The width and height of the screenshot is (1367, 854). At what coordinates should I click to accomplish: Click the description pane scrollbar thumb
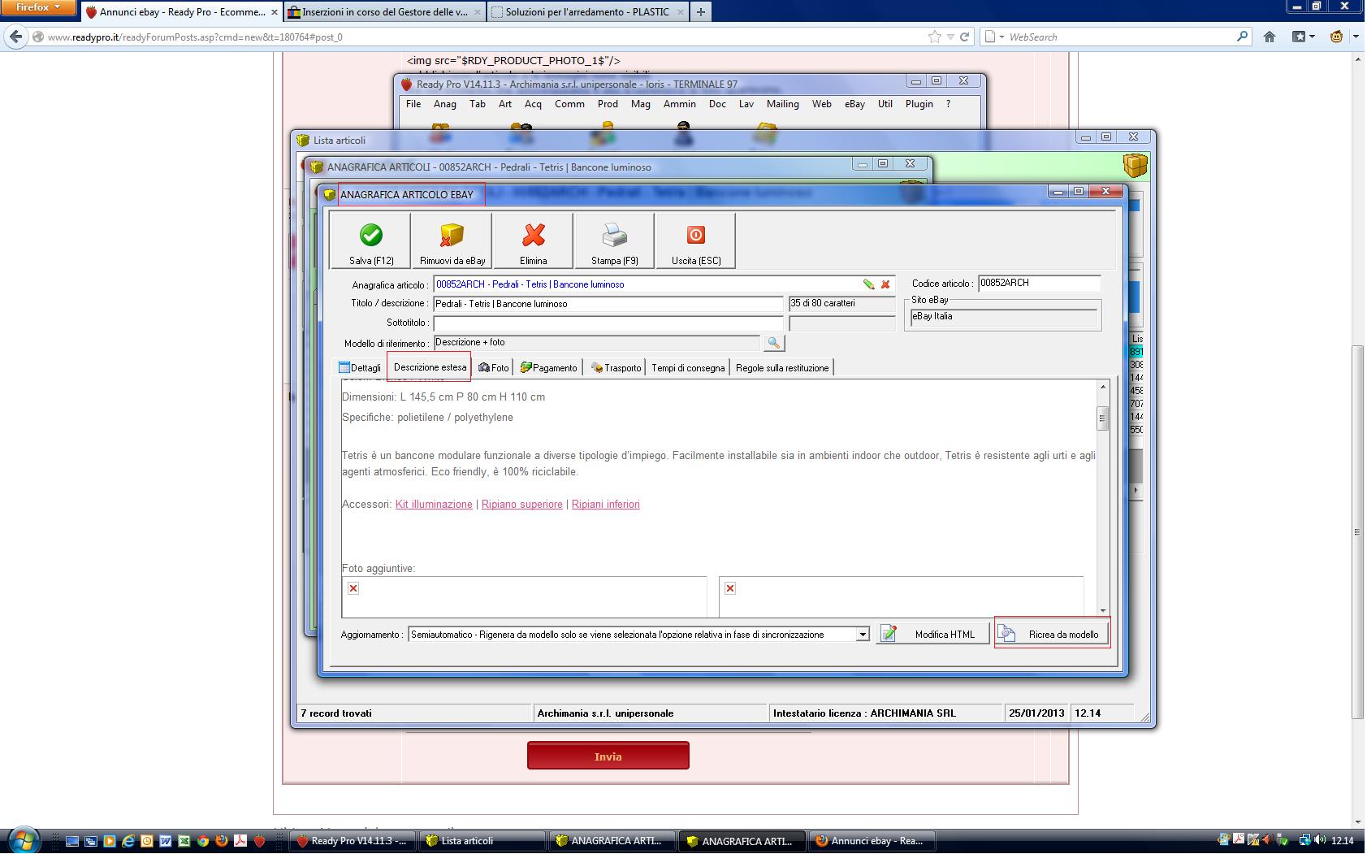tap(1102, 418)
